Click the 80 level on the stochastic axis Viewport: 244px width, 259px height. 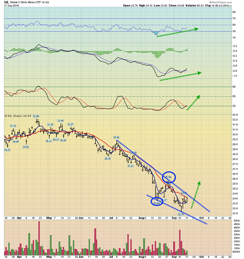point(234,87)
